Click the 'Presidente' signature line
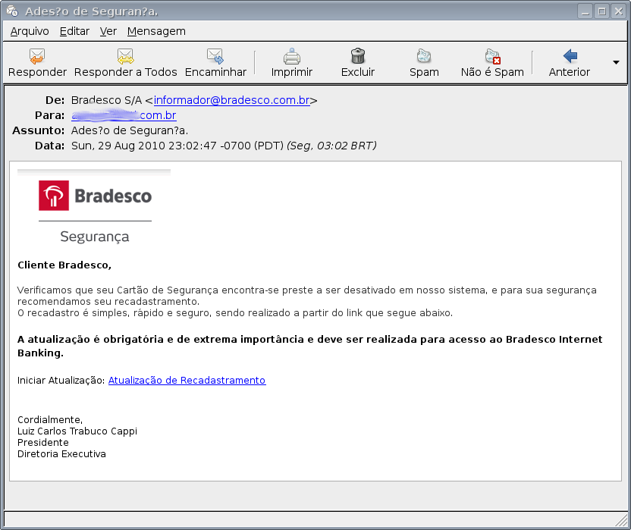The width and height of the screenshot is (631, 530). tap(43, 443)
